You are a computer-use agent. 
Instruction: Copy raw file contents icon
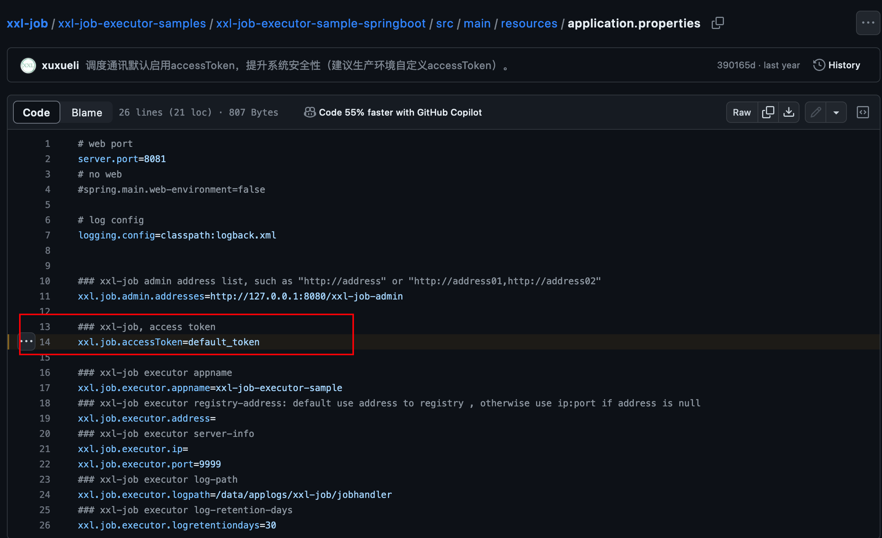point(768,112)
